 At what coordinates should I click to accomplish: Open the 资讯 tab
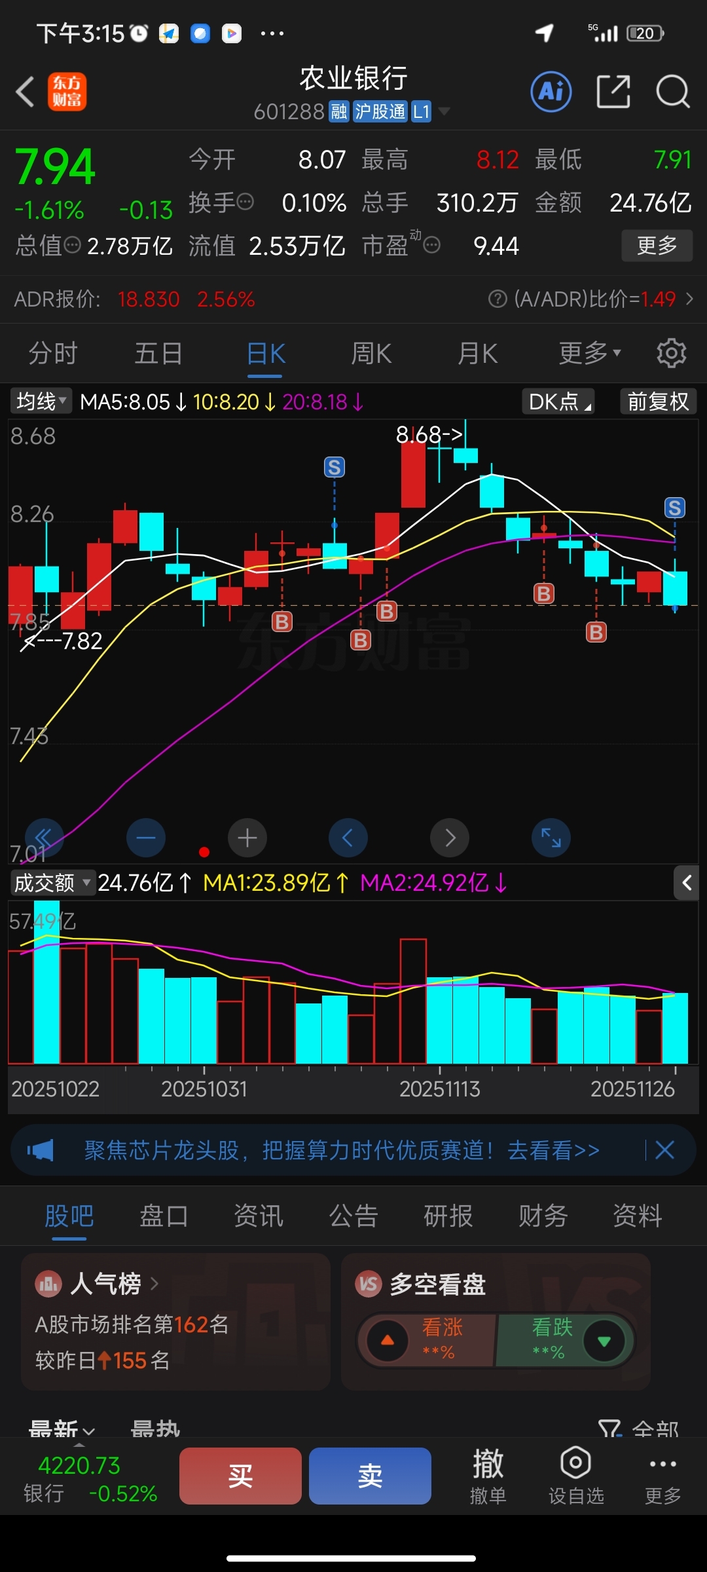coord(259,1216)
